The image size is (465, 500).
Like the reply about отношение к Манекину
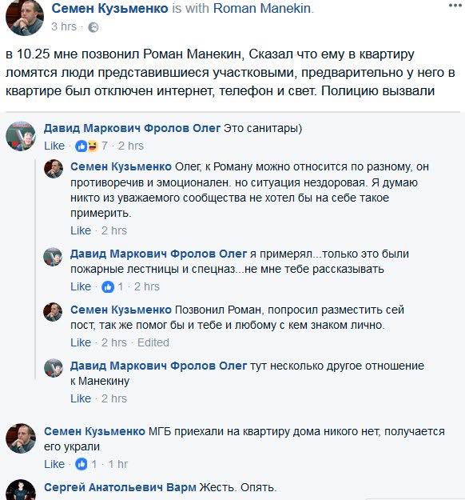(x=81, y=398)
